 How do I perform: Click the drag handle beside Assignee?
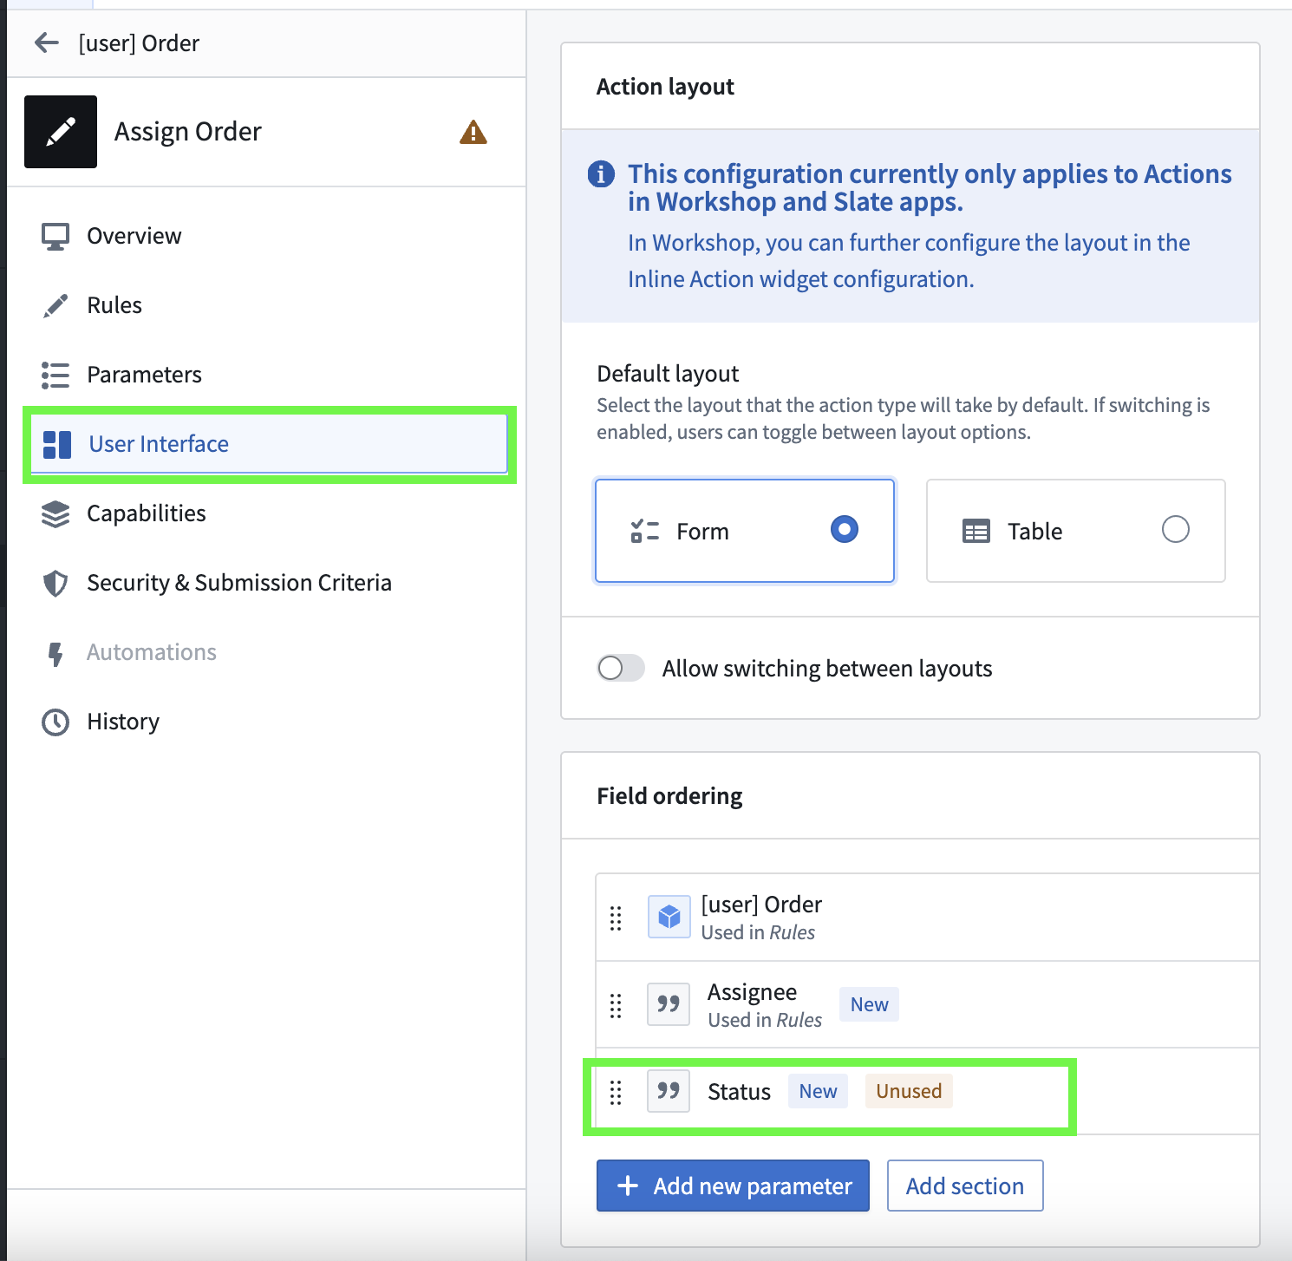tap(616, 1005)
